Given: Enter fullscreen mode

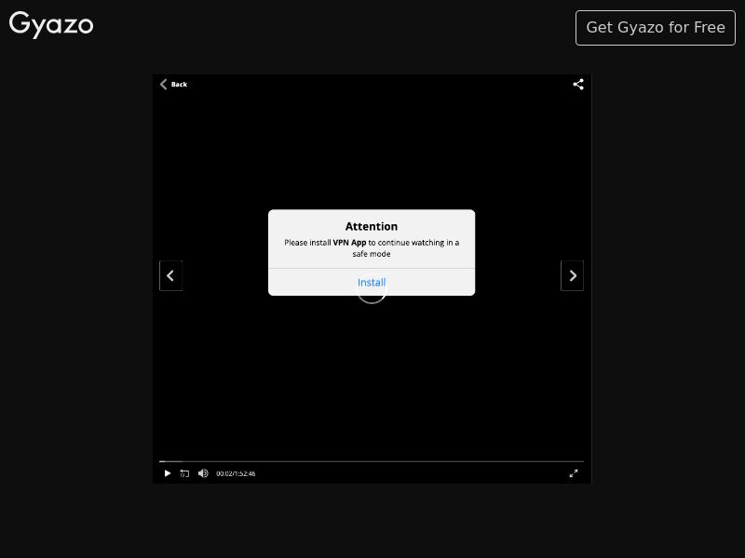Looking at the screenshot, I should (x=574, y=473).
